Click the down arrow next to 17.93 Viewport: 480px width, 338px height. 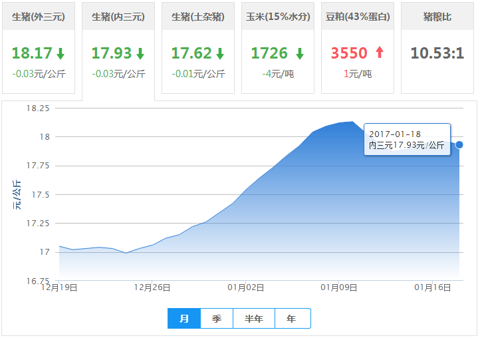tap(140, 54)
